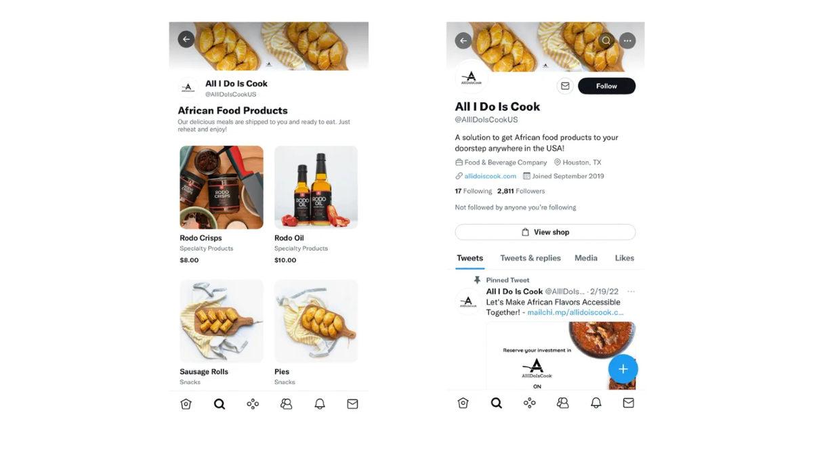Screen dimensions: 813x457
Task: Open Communities from the bottom navigation bar
Action: point(562,402)
